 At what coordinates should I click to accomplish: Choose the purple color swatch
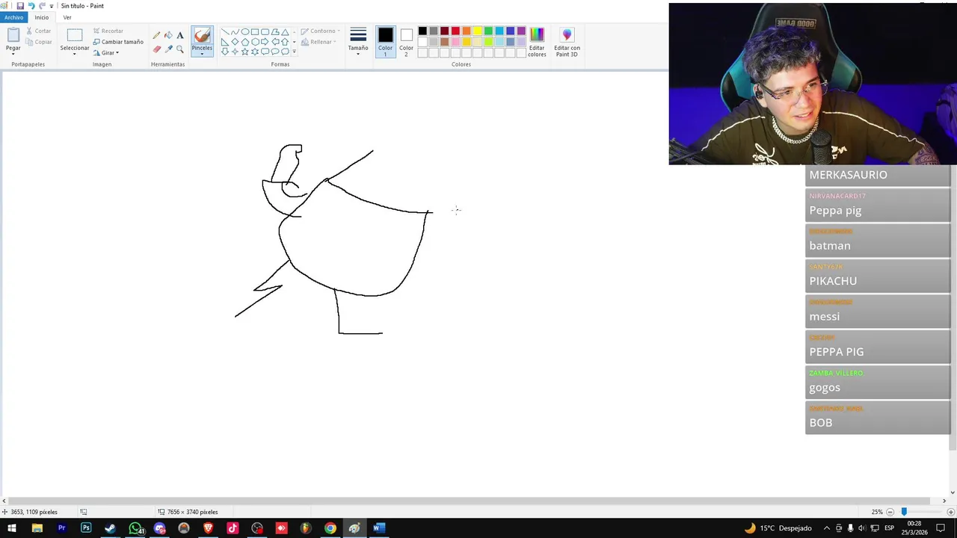click(521, 31)
